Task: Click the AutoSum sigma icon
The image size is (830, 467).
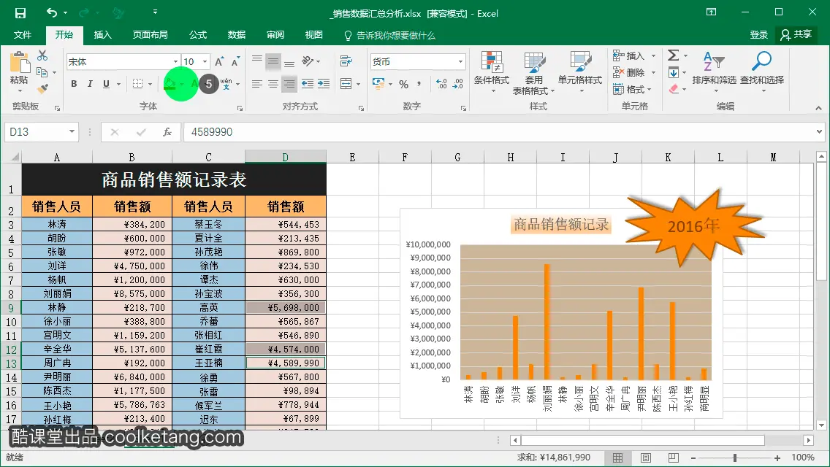Action: pos(673,55)
